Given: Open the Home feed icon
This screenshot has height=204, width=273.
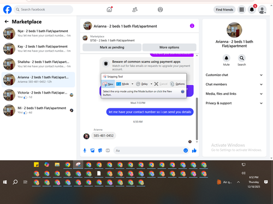Looking at the screenshot, I should pos(109,9).
